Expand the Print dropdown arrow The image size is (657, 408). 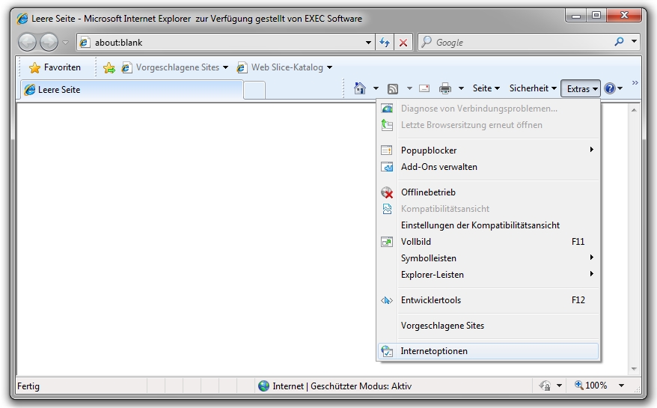click(462, 88)
